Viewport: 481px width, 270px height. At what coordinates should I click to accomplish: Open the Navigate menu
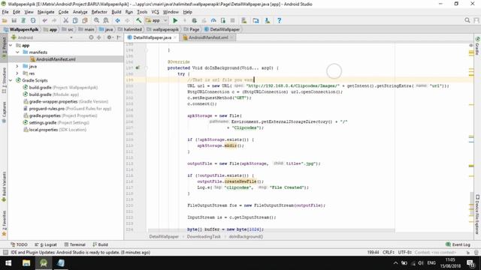[46, 12]
